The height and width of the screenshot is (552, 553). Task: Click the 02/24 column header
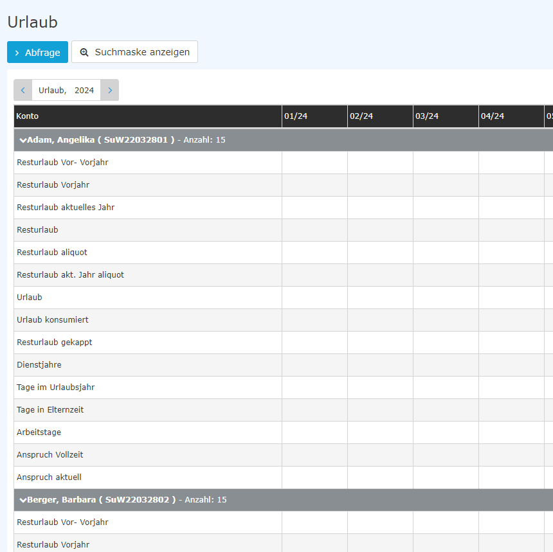pyautogui.click(x=380, y=116)
